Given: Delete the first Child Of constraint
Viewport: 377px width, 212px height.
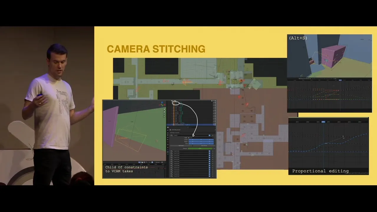Looking at the screenshot, I should [213, 135].
